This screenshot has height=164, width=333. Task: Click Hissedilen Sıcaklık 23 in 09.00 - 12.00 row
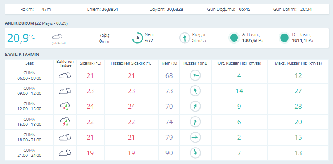132,91
